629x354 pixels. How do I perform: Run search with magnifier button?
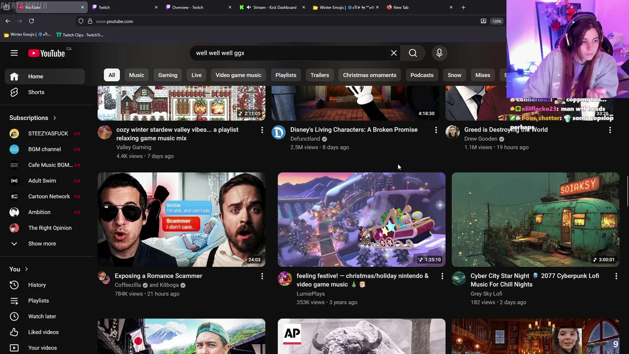click(413, 53)
